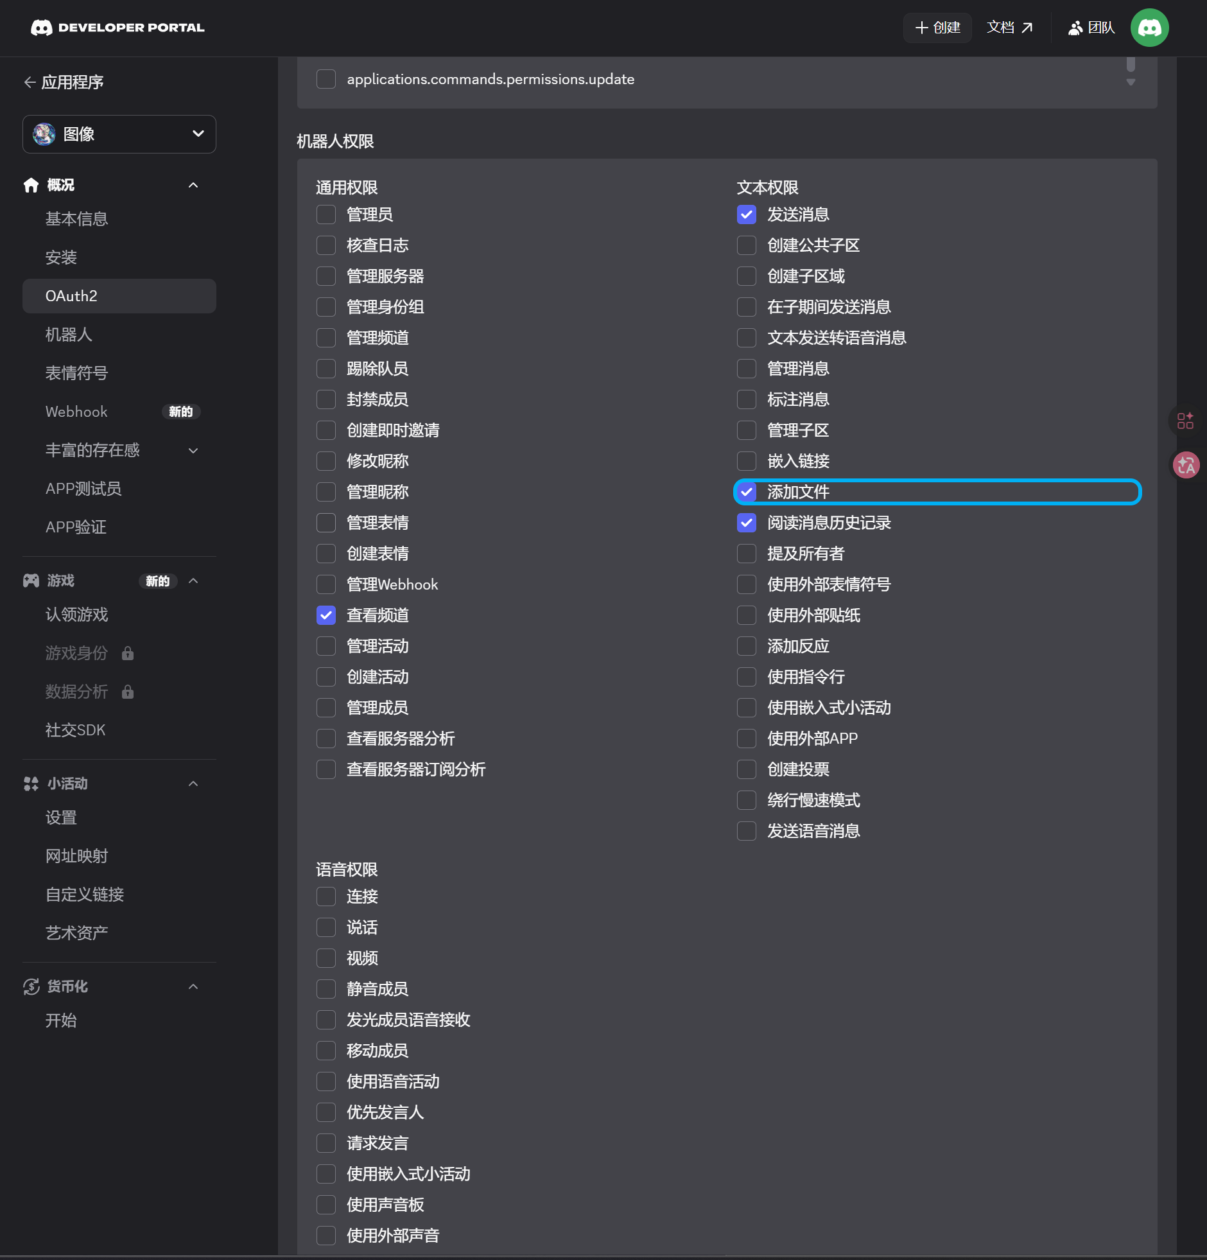The image size is (1207, 1260).
Task: Open 设置 under 小活动
Action: [x=119, y=818]
